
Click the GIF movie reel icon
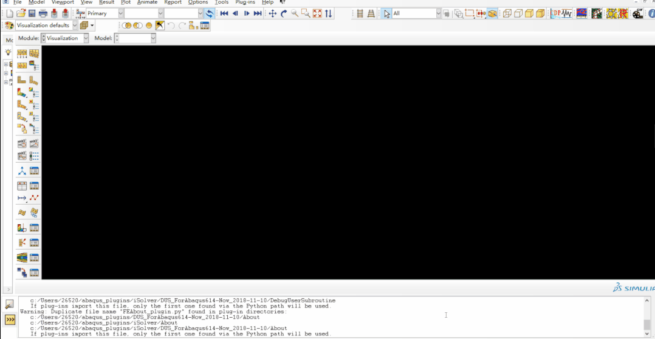click(637, 14)
